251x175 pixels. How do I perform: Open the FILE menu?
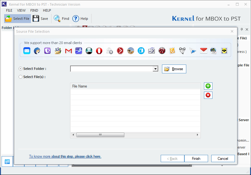tap(9, 10)
